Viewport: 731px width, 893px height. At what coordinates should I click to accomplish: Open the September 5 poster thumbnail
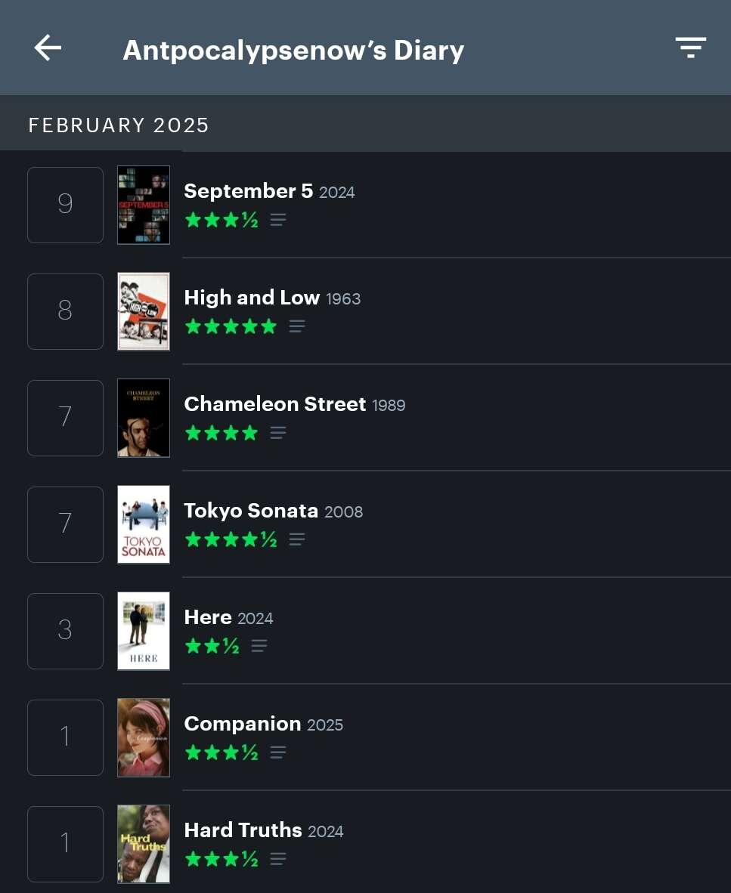[144, 205]
